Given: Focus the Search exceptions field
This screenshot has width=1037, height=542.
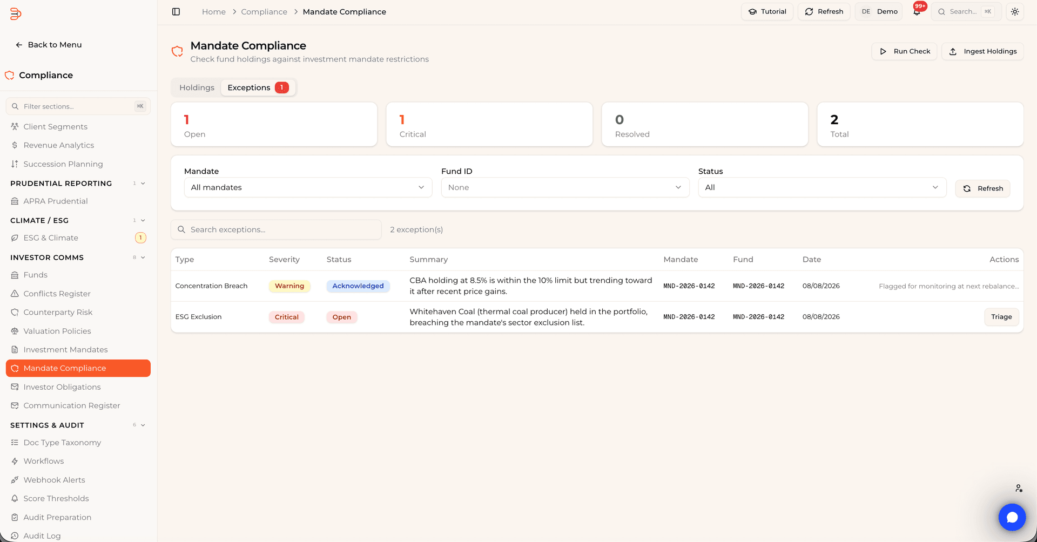Looking at the screenshot, I should [x=276, y=229].
